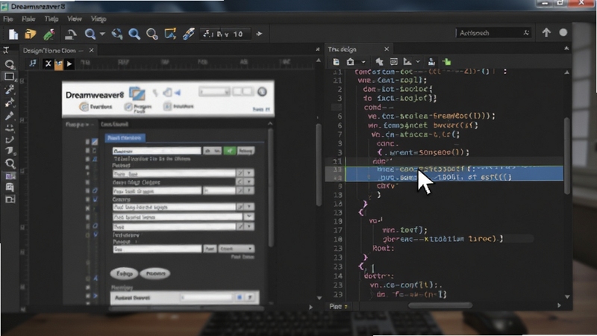Click the white new document icon
The width and height of the screenshot is (597, 336).
[13, 34]
